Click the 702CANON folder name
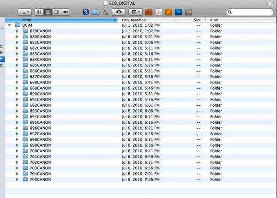 (x=40, y=162)
